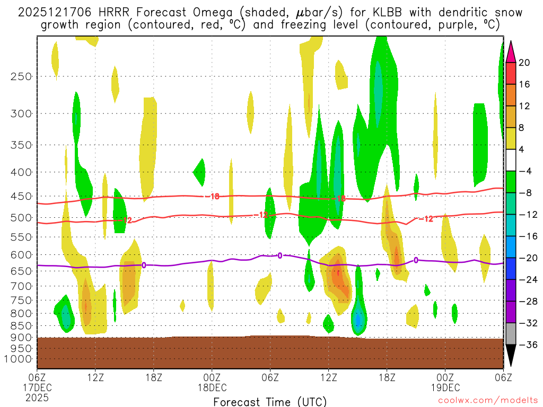Click the yellow swatch between 4 and 8
The width and height of the screenshot is (543, 407).
[511, 138]
